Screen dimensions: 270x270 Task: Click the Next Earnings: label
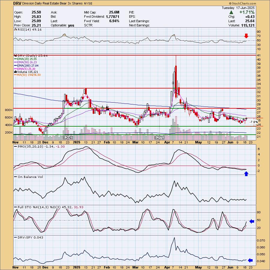[x=139, y=25]
